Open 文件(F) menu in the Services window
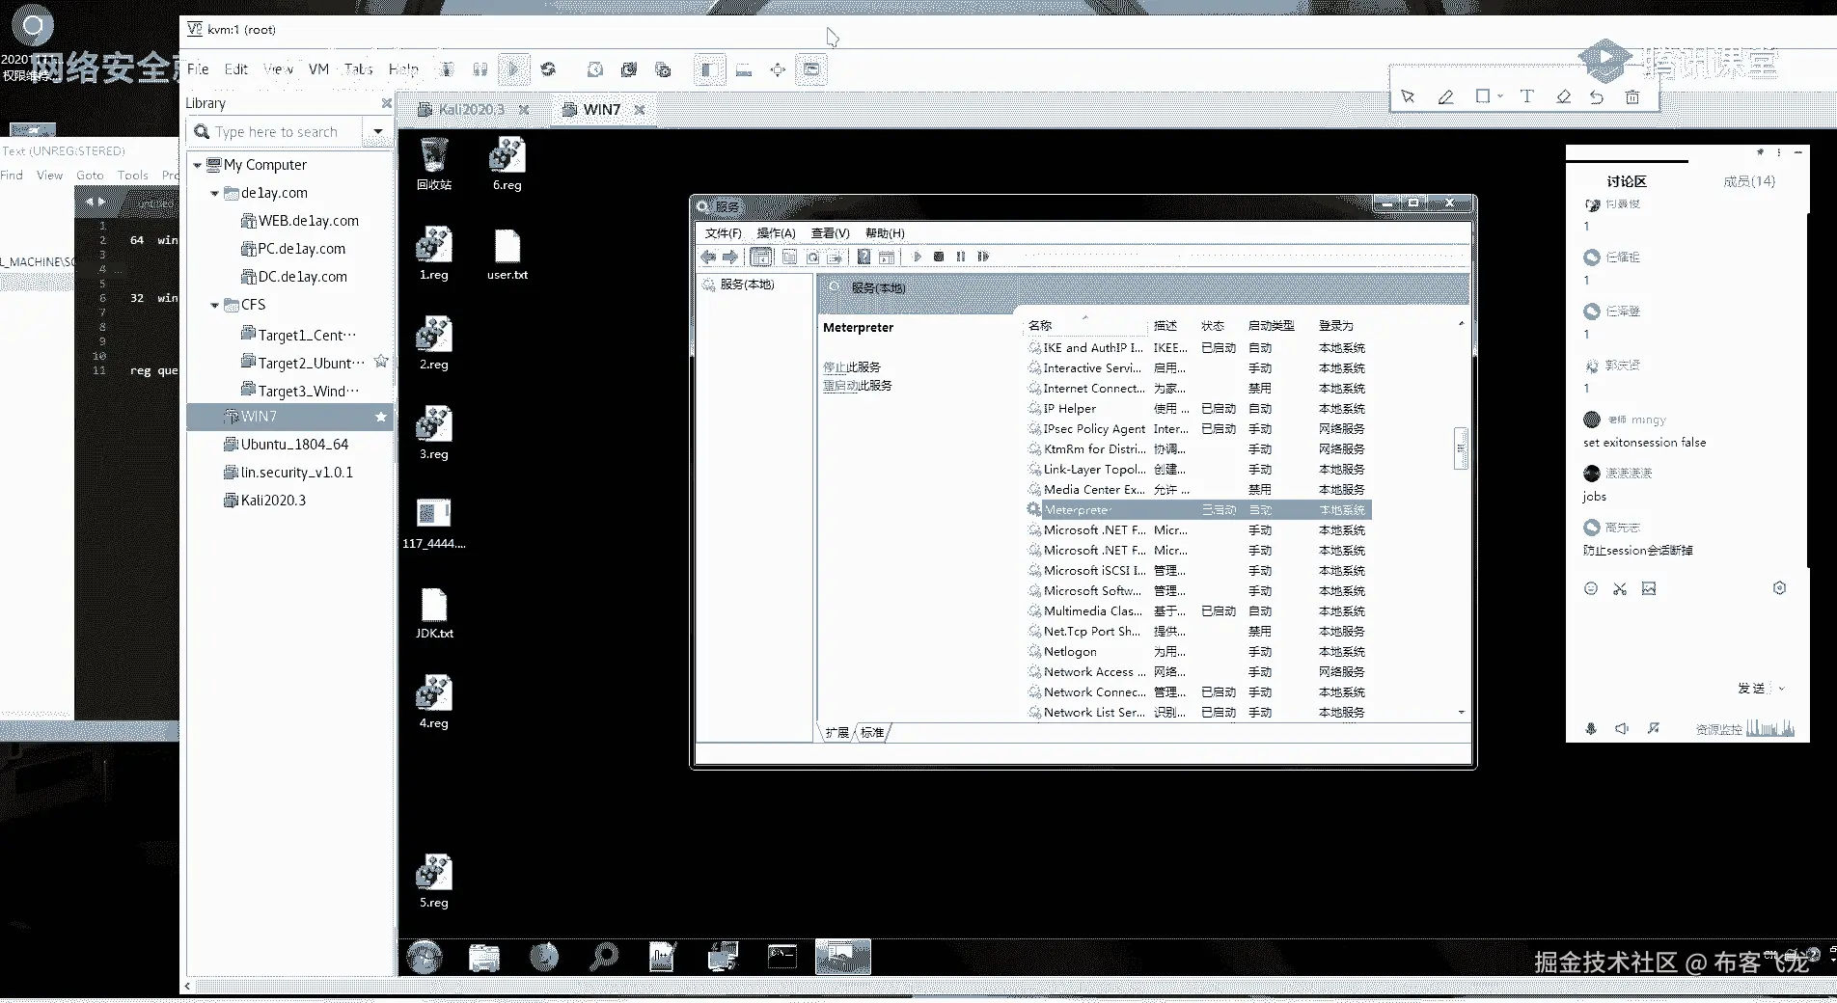 pos(723,233)
